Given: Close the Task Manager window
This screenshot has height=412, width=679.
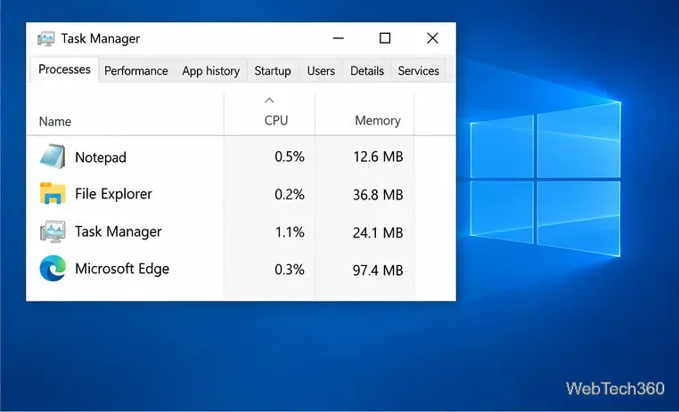Looking at the screenshot, I should [x=432, y=38].
